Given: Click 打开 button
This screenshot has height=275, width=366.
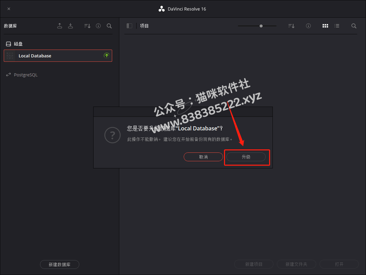Looking at the screenshot, I should coord(339,264).
